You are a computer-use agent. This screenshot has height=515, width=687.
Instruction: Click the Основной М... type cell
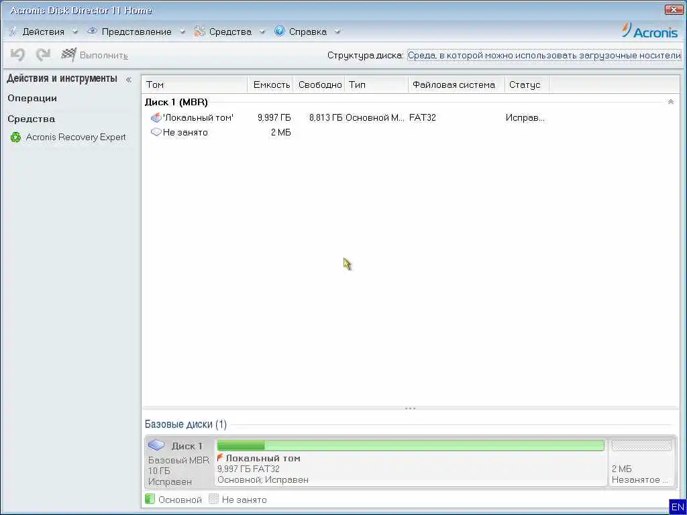[374, 117]
